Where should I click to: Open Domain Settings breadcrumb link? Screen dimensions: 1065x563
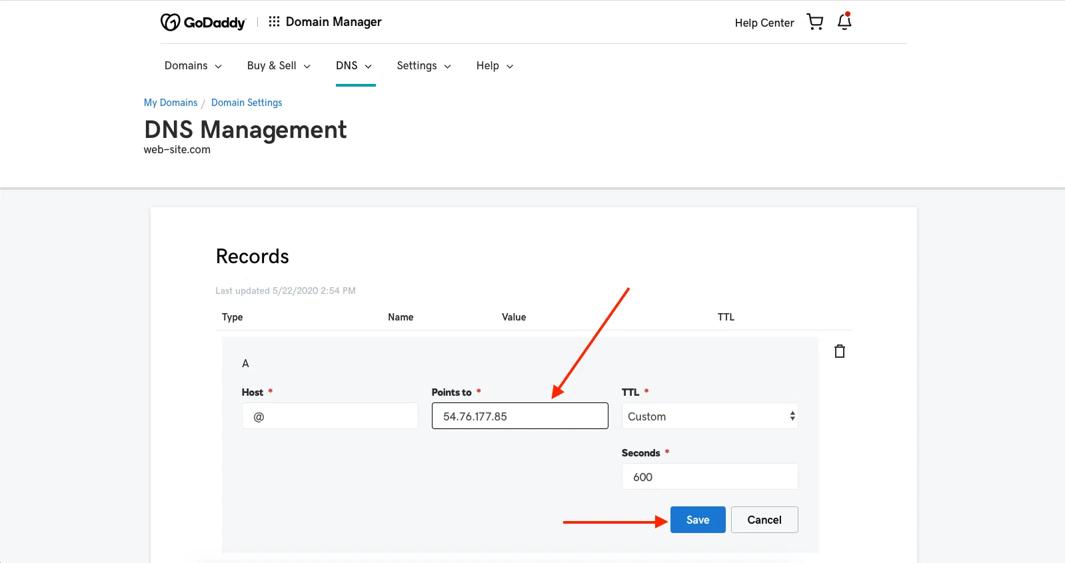click(x=247, y=103)
